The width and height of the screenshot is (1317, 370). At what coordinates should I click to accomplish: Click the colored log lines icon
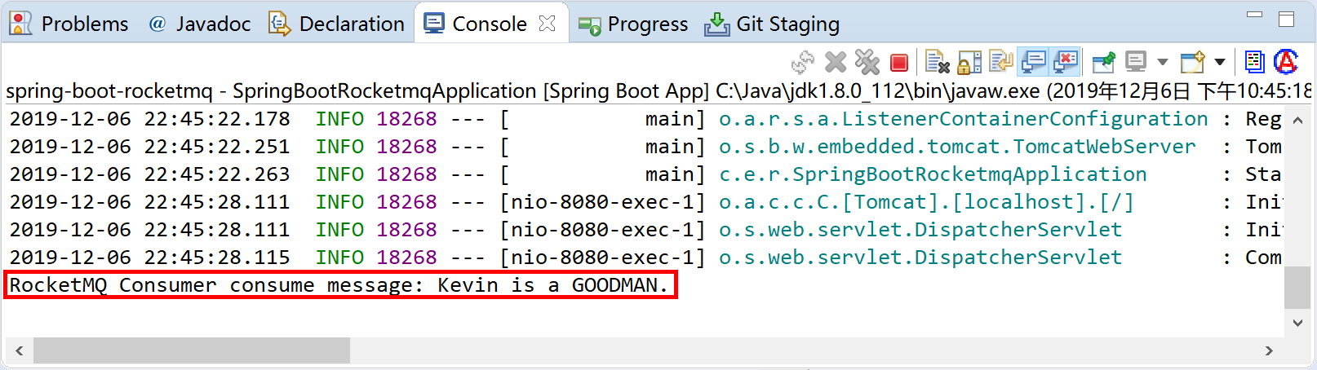click(1255, 62)
